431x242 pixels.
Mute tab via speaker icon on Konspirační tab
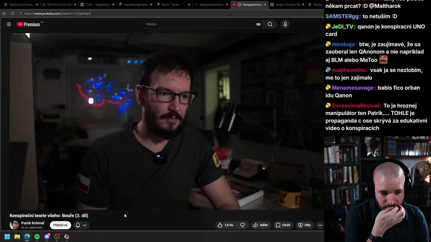239,5
